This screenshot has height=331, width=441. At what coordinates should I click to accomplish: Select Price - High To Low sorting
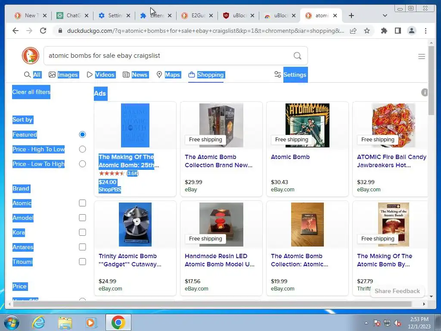[82, 149]
